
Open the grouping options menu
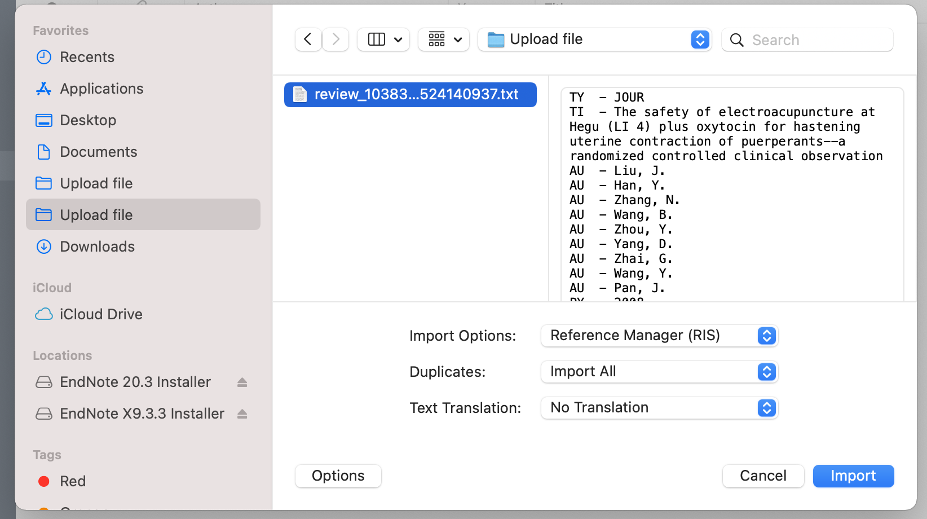click(x=444, y=39)
